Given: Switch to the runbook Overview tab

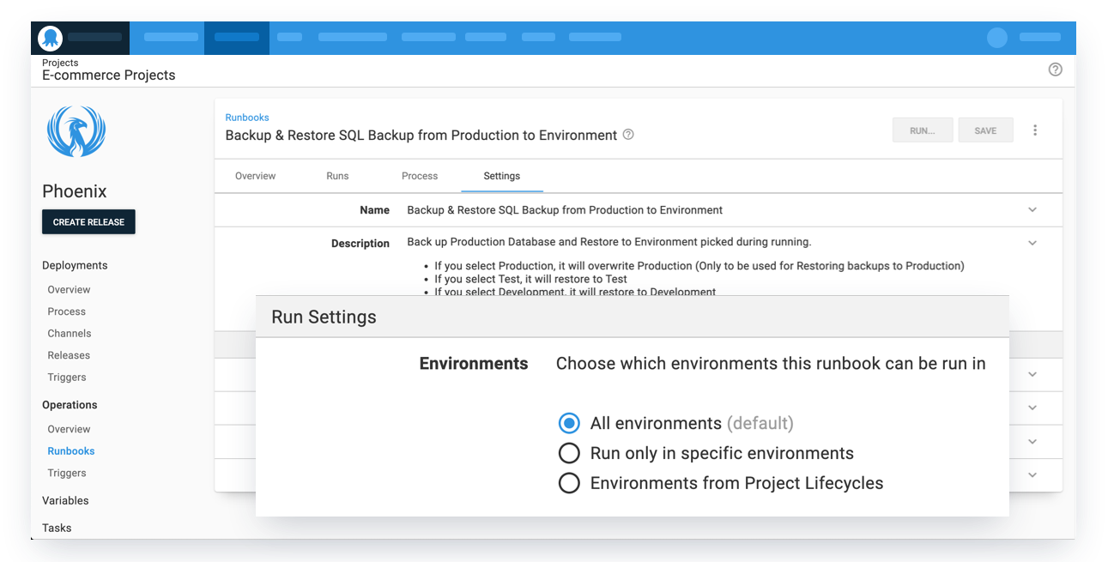Looking at the screenshot, I should (x=256, y=176).
